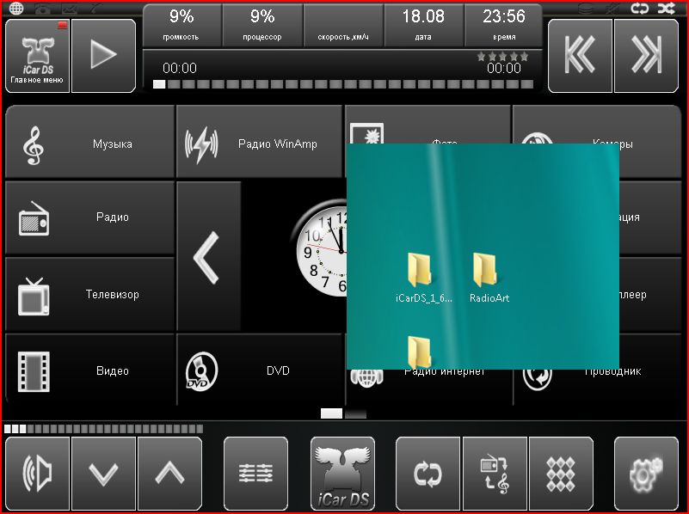Image resolution: width=689 pixels, height=514 pixels.
Task: Open the DVD player tile
Action: (259, 370)
